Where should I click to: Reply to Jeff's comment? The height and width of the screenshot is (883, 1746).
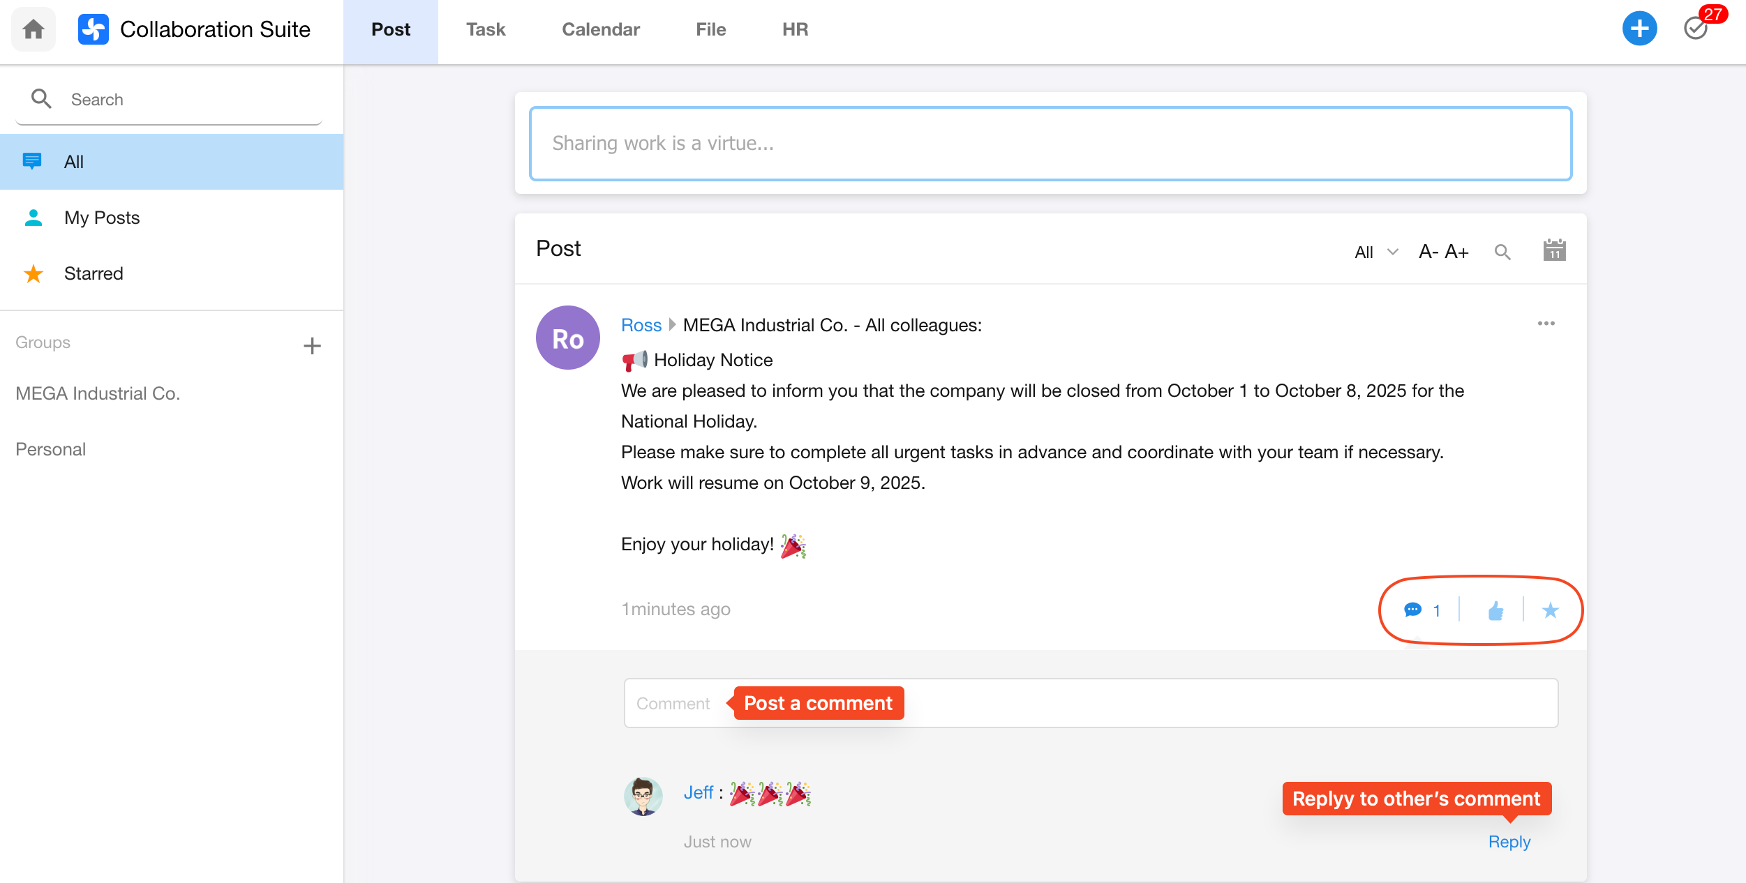(x=1509, y=842)
